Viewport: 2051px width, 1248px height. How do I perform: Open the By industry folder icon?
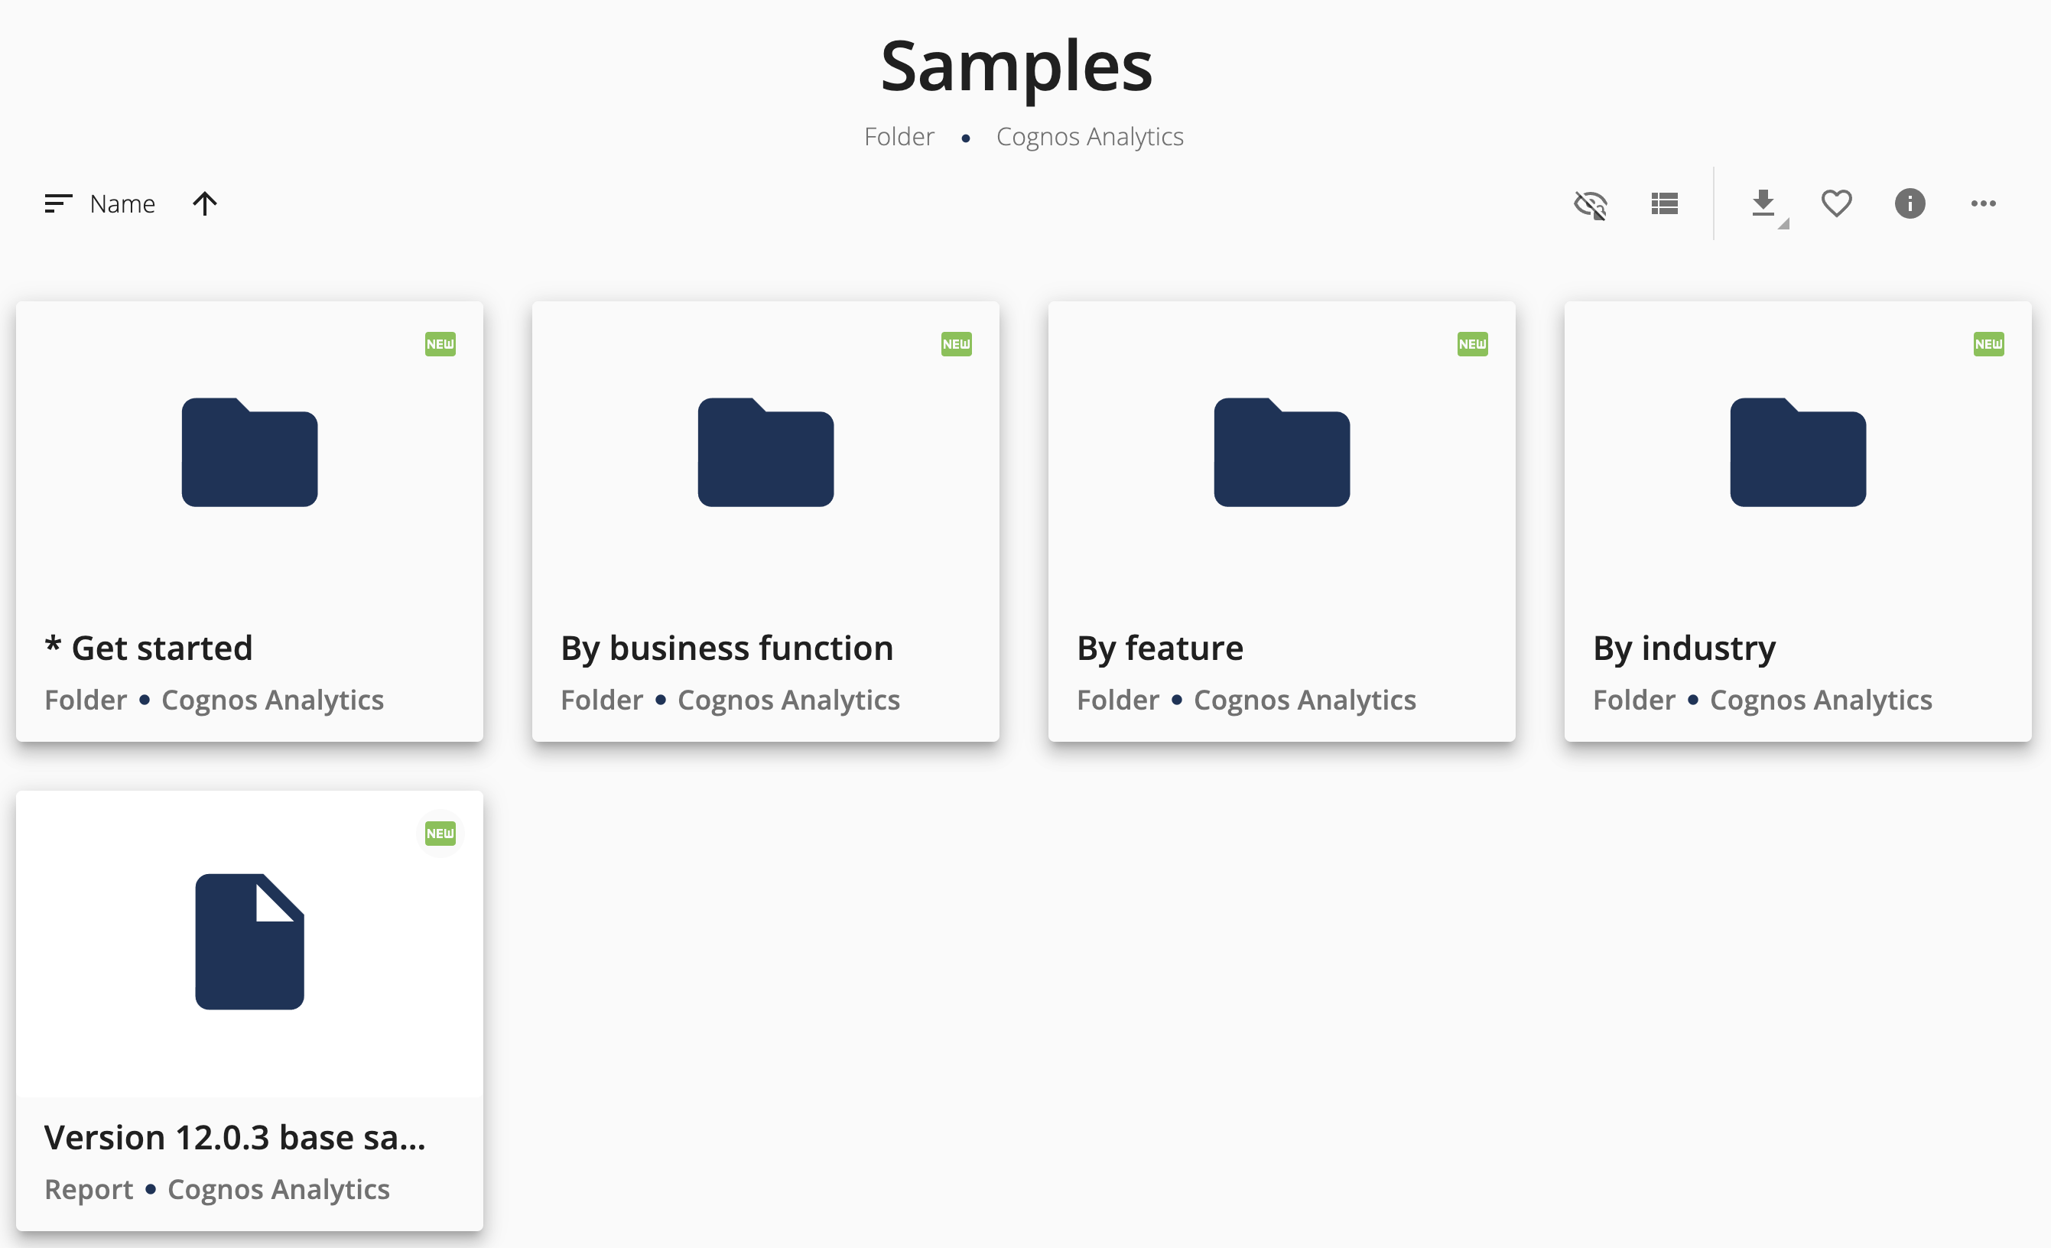[x=1798, y=452]
